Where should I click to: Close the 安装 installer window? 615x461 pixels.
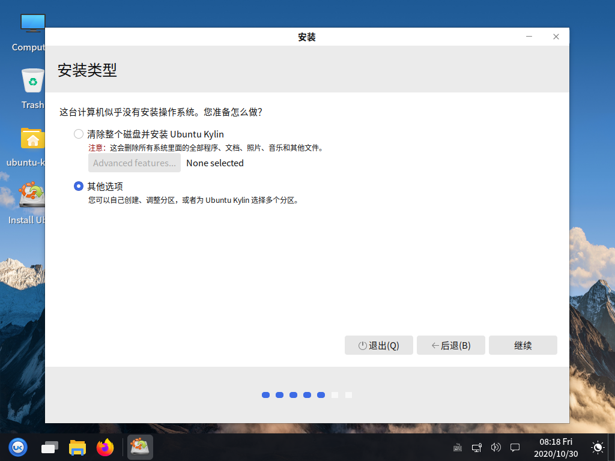556,37
